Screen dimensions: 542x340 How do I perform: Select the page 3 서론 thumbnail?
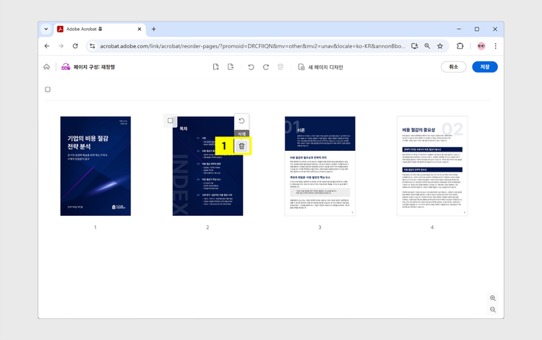tap(319, 166)
